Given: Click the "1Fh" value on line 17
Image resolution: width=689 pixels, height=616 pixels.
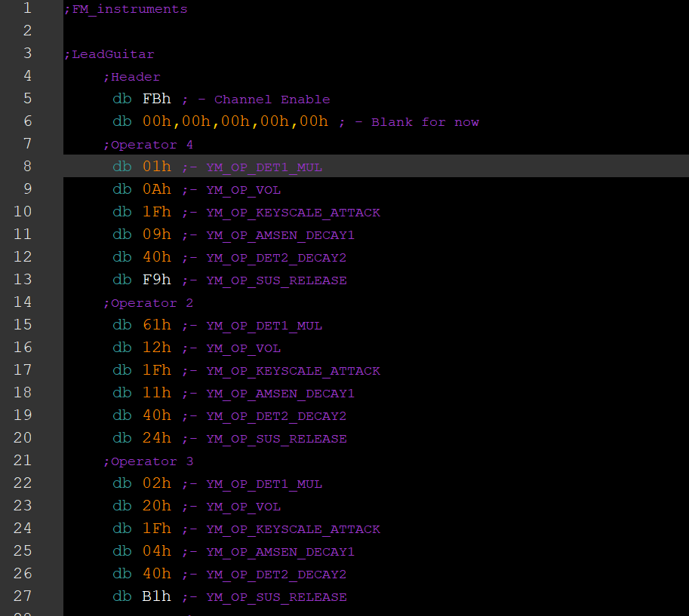Looking at the screenshot, I should coord(156,370).
